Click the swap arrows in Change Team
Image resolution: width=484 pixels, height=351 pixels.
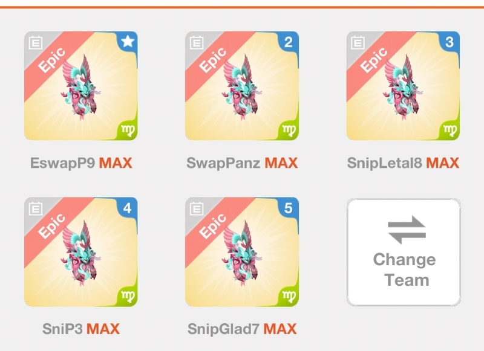(407, 230)
